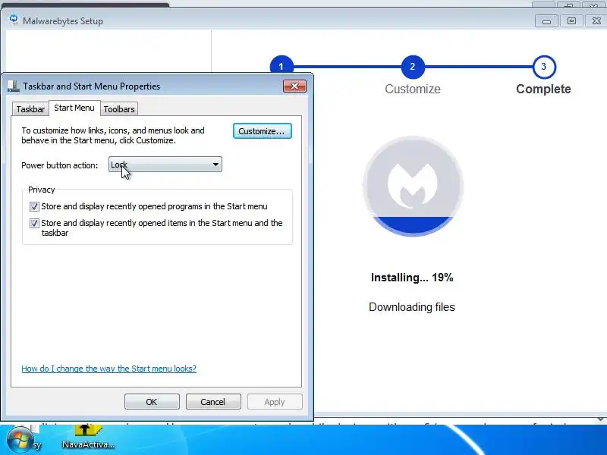Open the NavaActiva desktop shortcut
The height and width of the screenshot is (455, 607).
(x=88, y=438)
